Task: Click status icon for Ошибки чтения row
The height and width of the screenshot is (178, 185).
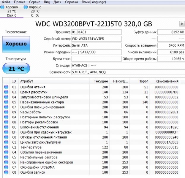Action: click(x=6, y=87)
